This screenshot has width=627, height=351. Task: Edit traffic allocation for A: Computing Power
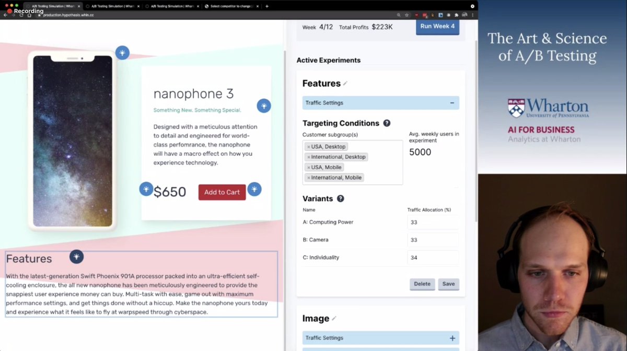point(433,223)
